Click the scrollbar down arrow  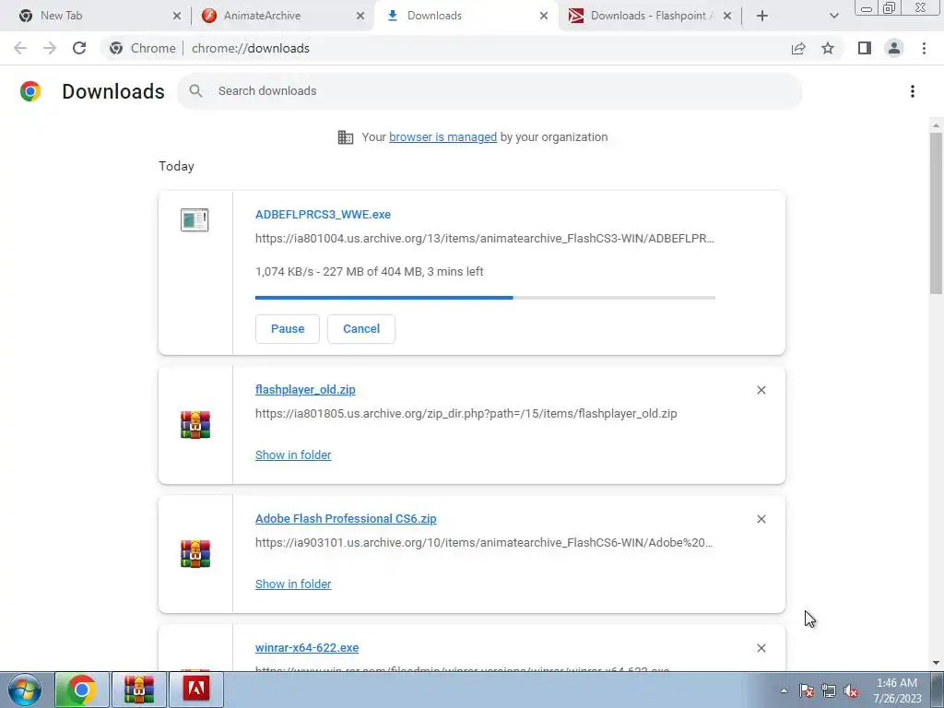pos(936,663)
